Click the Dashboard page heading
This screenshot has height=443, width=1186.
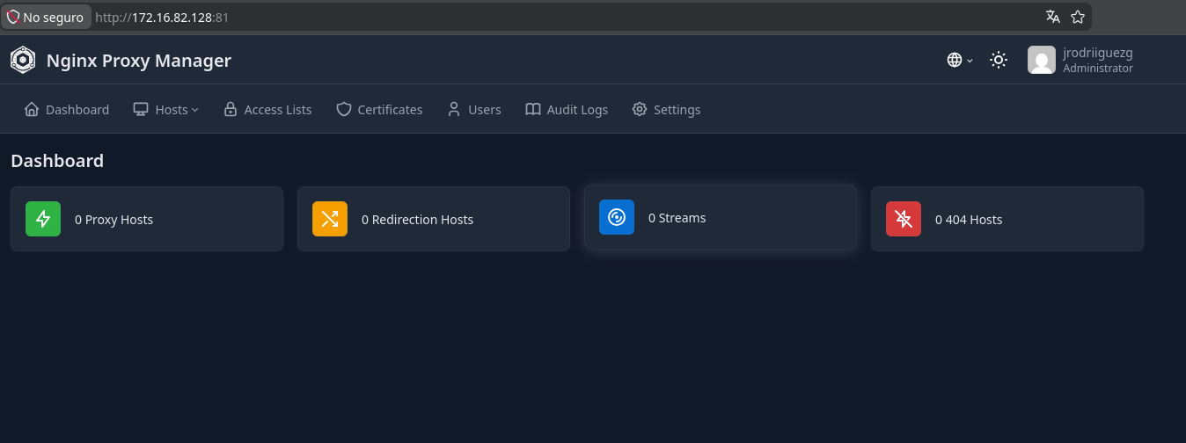coord(57,161)
